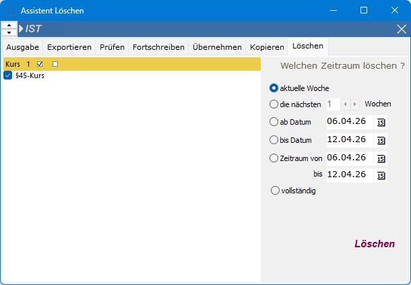Viewport: 411px width, 285px height.
Task: Click the deselect-all empty box in Kurs header
Action: (55, 64)
